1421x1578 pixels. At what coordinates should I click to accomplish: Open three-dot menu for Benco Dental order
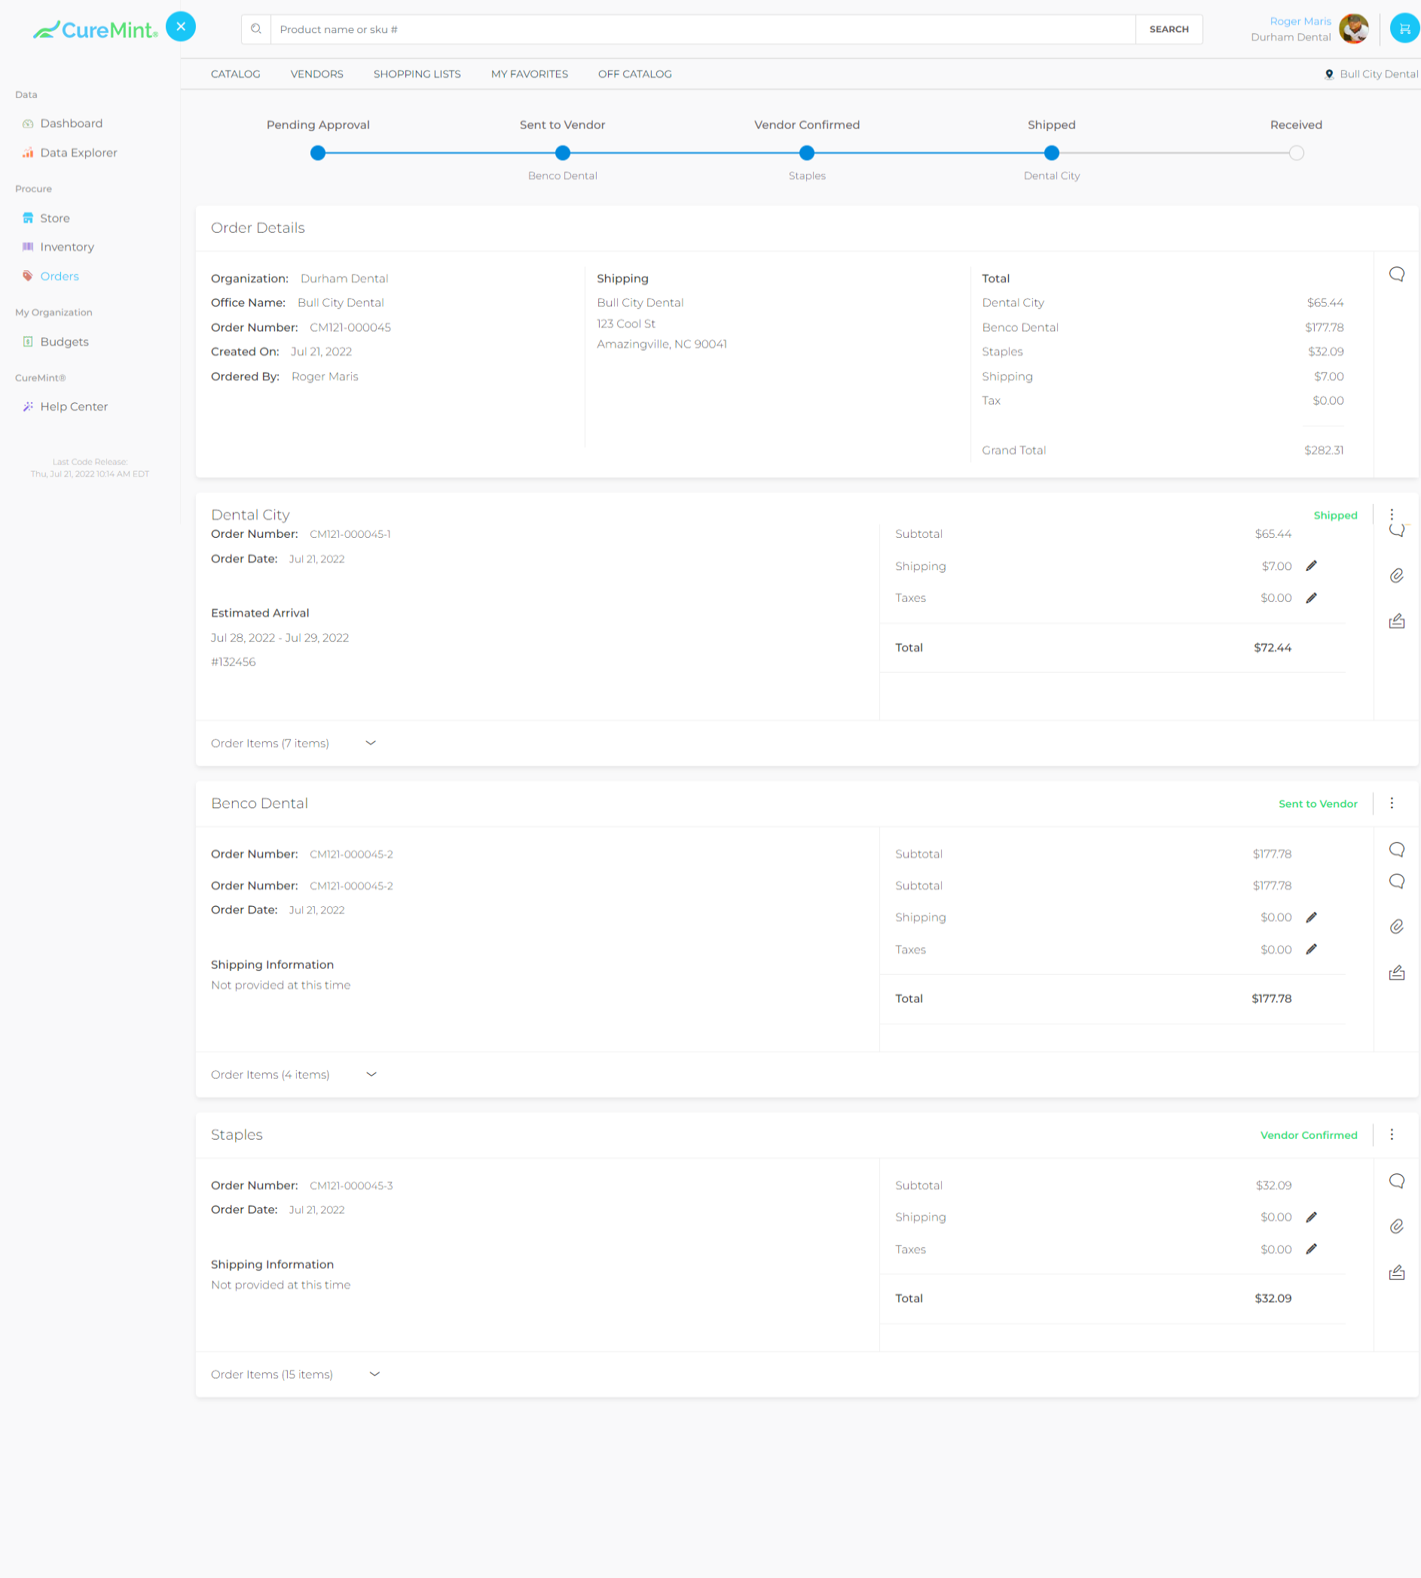(1392, 803)
